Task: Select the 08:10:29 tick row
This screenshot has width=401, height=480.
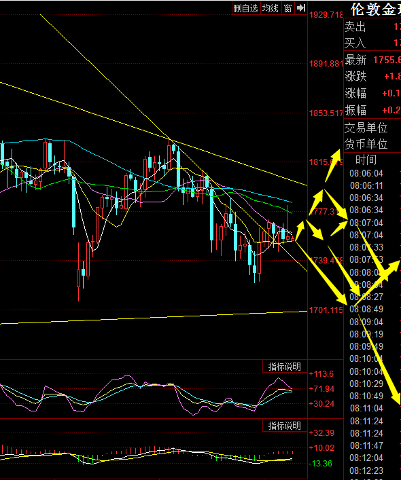Action: 366,384
